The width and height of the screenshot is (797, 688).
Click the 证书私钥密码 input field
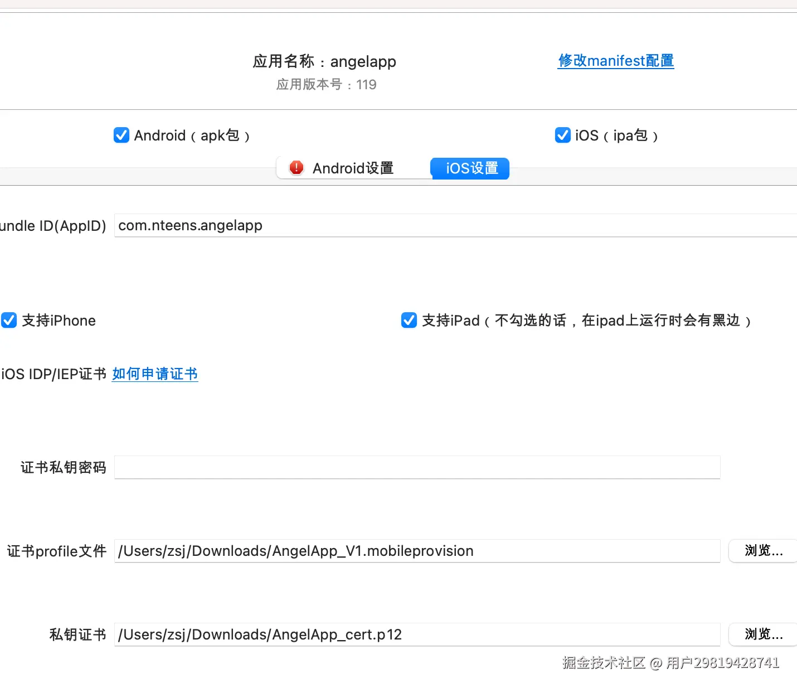click(x=417, y=468)
